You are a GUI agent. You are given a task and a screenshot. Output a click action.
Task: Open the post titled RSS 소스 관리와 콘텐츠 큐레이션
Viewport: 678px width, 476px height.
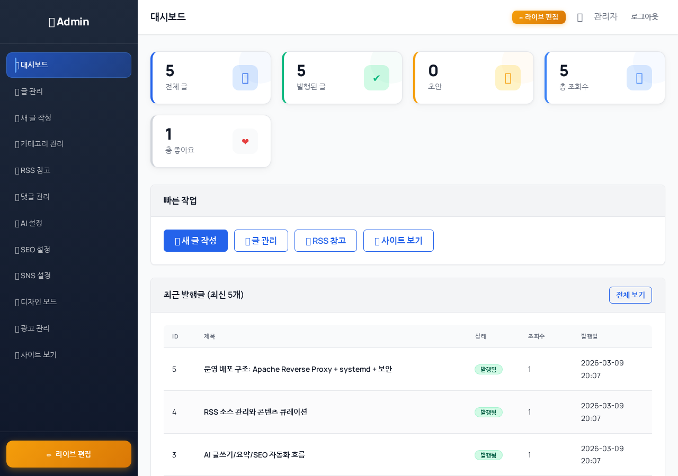tap(255, 412)
